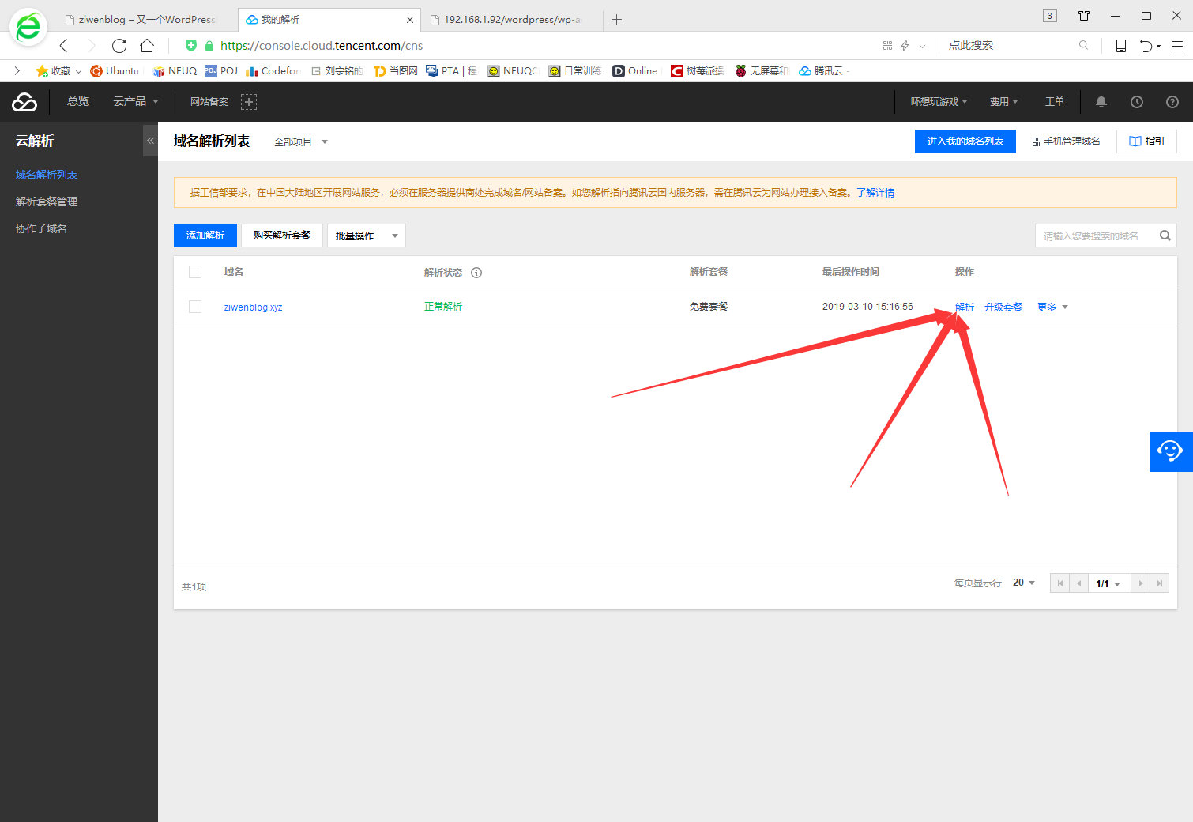Go to the last page arrow
This screenshot has width=1193, height=822.
click(x=1159, y=583)
